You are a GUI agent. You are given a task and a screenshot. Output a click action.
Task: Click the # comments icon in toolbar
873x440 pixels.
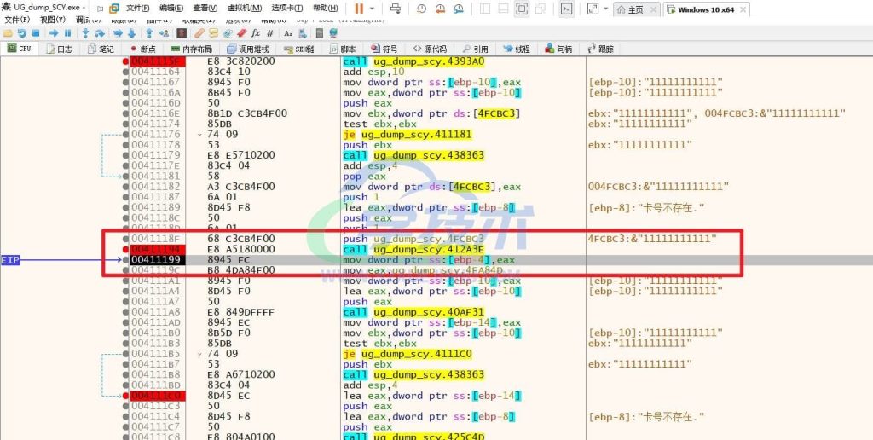pyautogui.click(x=270, y=33)
